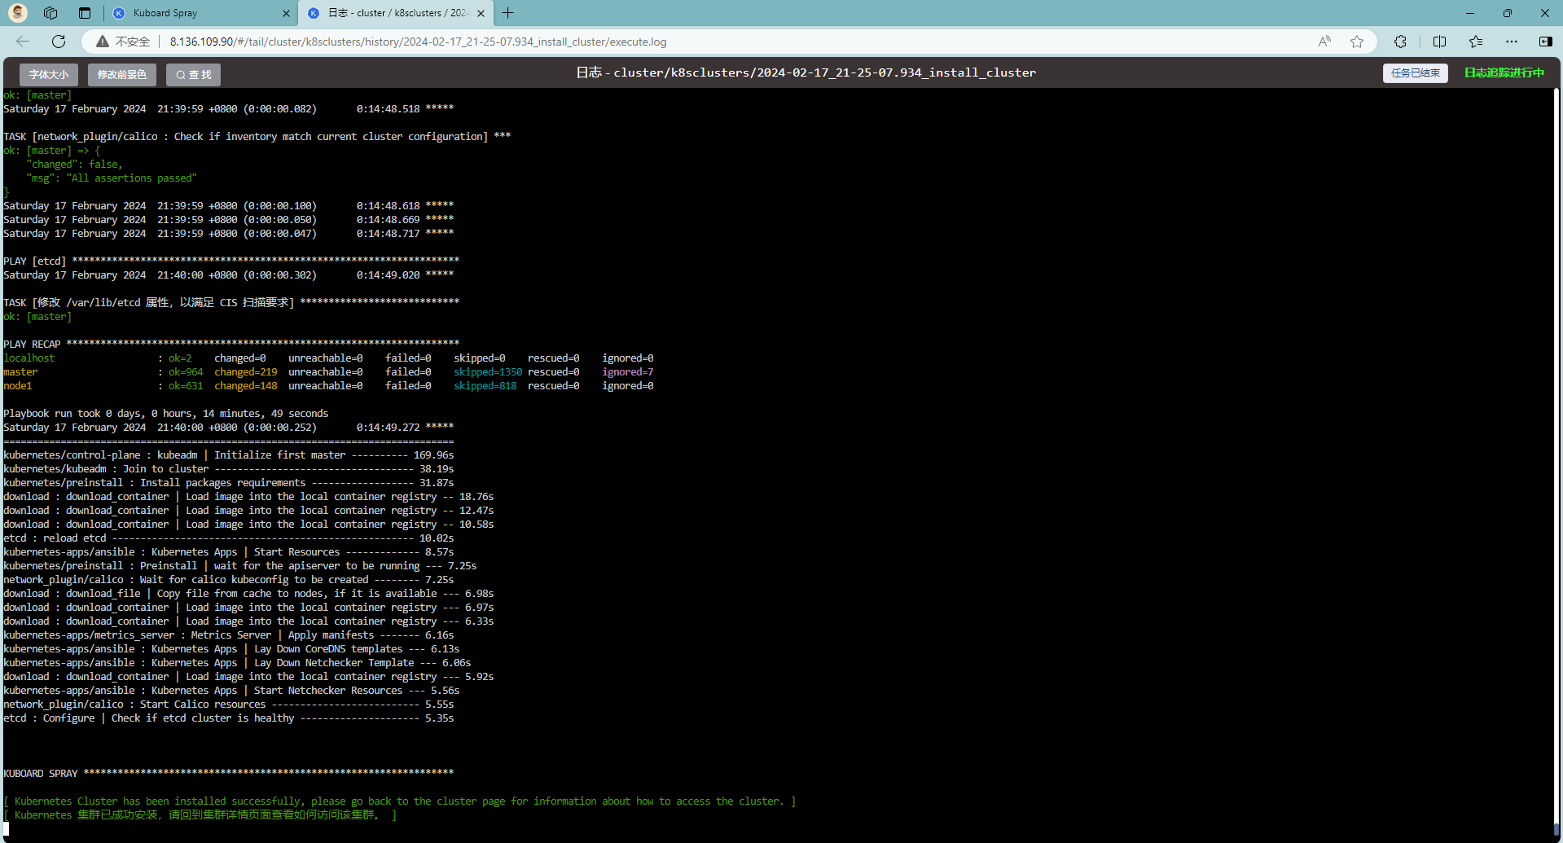This screenshot has width=1563, height=843.
Task: Open a new browser tab
Action: tap(508, 13)
